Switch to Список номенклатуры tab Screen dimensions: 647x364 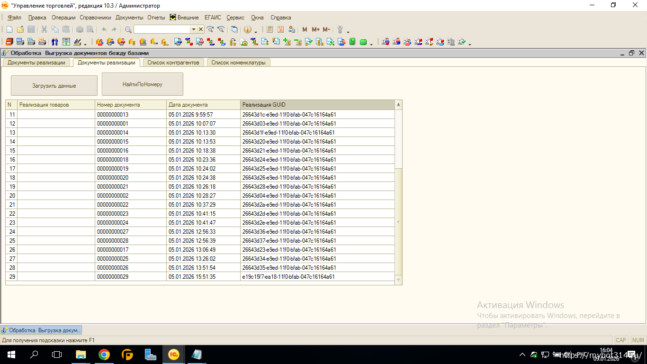click(x=238, y=63)
